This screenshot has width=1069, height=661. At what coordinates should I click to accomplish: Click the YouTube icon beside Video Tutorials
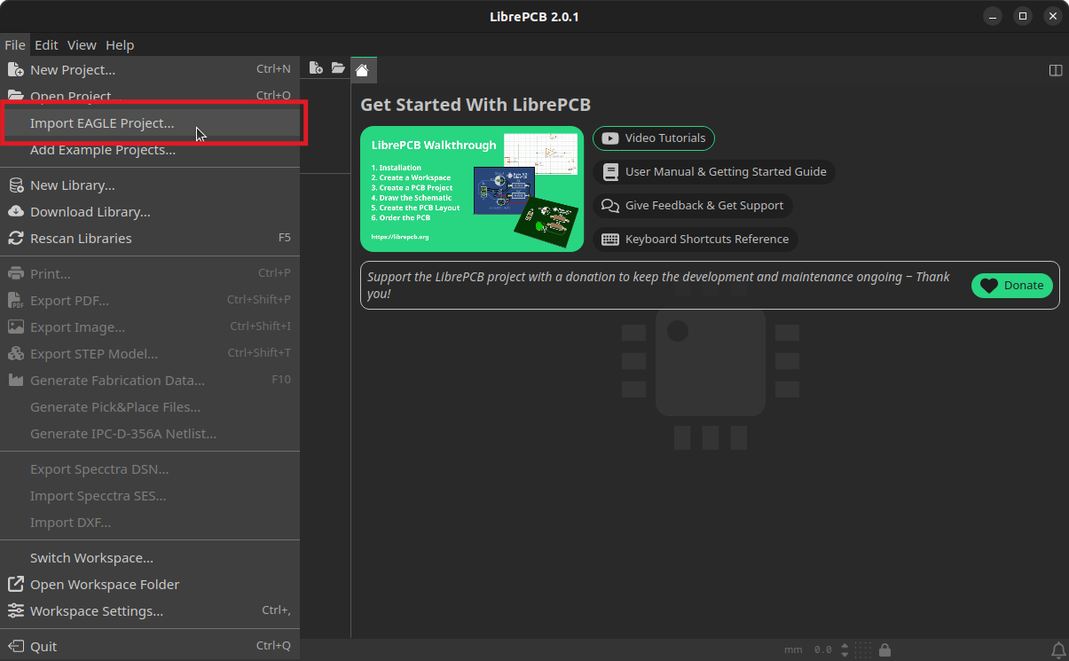click(610, 138)
